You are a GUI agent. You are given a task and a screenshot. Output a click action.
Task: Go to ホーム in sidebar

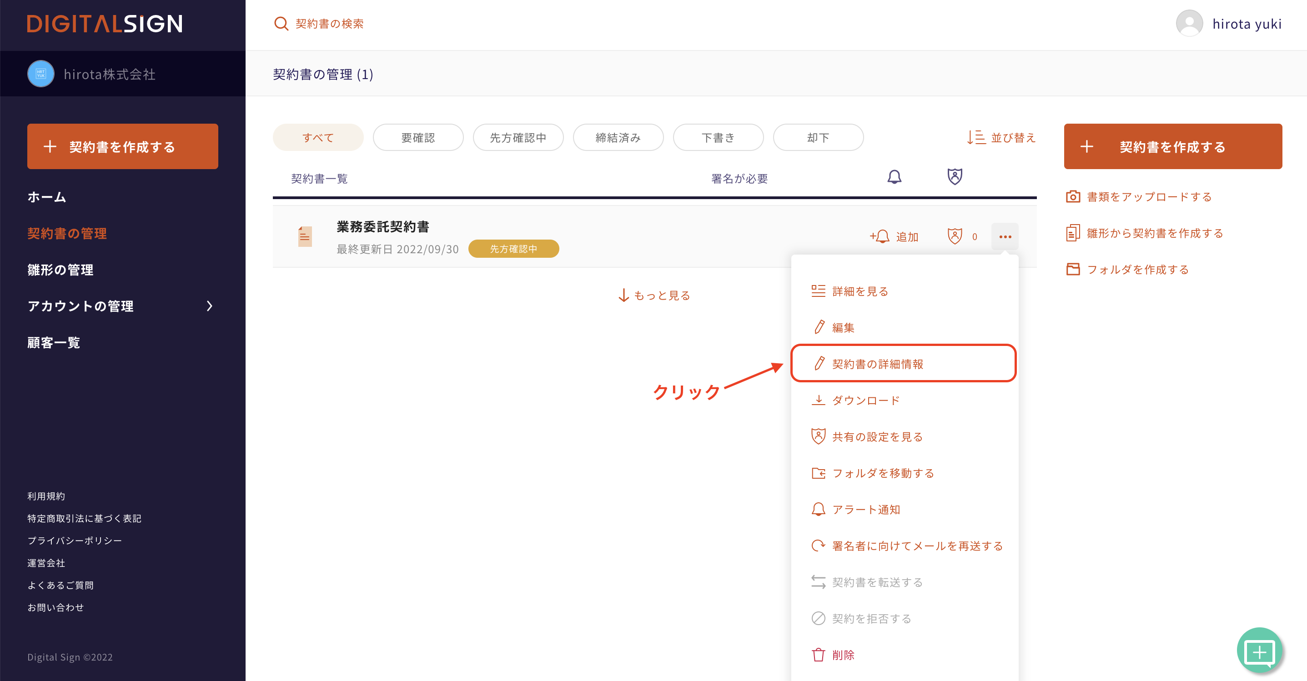[47, 197]
